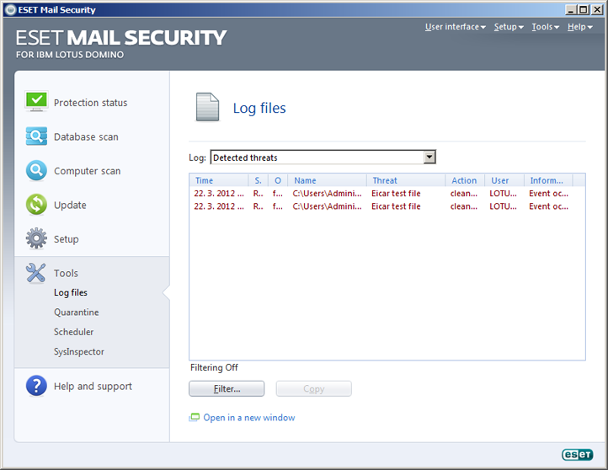Screen dimensions: 608x470
Task: Select Scheduler under Tools
Action: 74,332
